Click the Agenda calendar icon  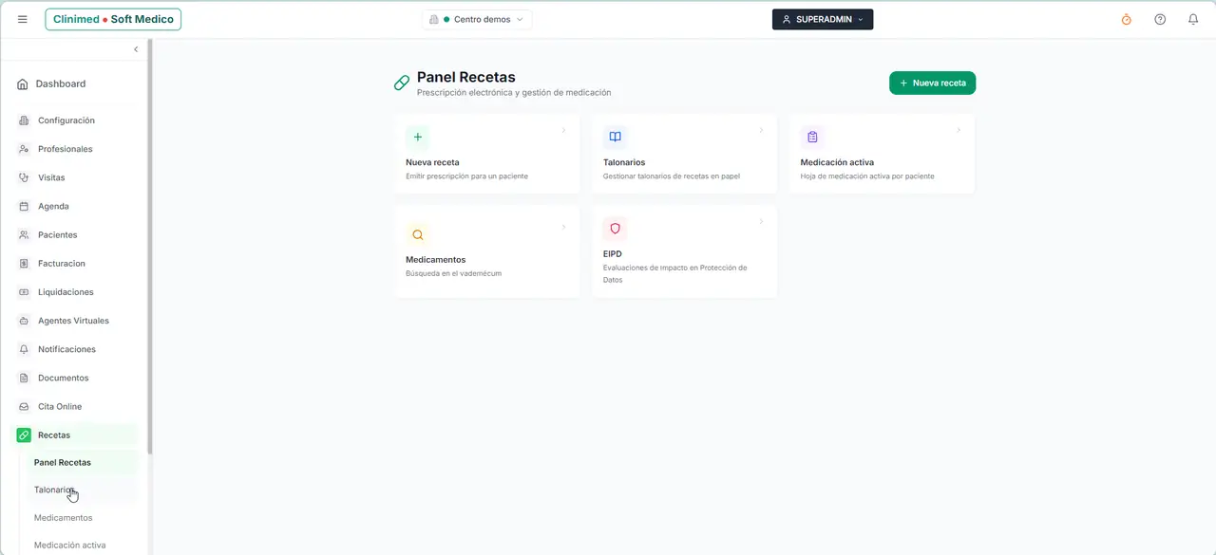coord(24,206)
